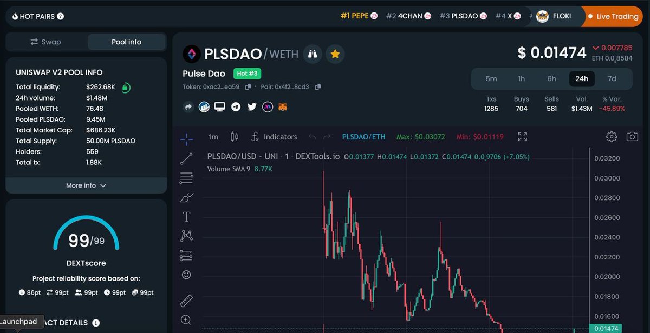Toggle the PLSDAO/ETH chart price mode
The width and height of the screenshot is (650, 333).
point(363,137)
